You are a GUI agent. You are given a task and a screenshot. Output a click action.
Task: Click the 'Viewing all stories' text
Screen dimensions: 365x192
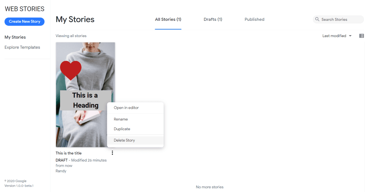(x=71, y=36)
